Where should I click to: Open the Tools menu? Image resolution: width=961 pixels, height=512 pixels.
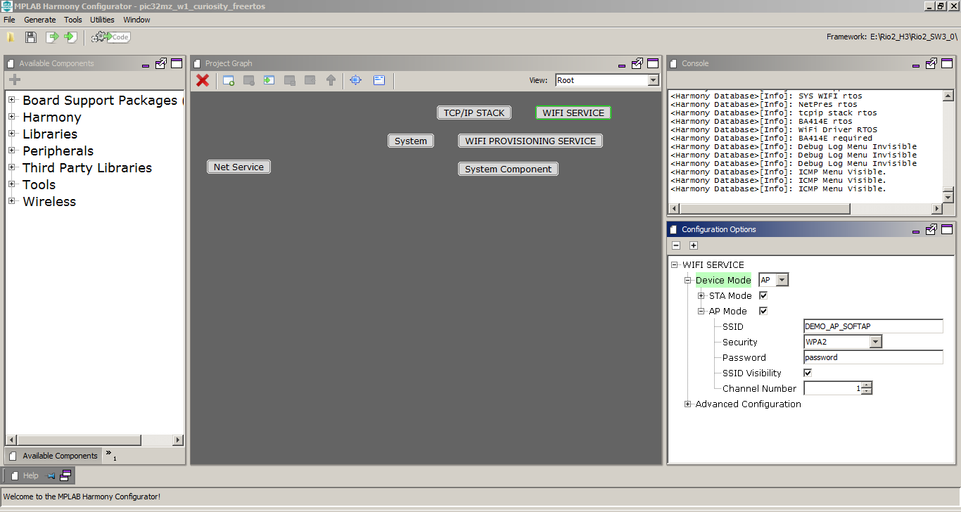73,20
